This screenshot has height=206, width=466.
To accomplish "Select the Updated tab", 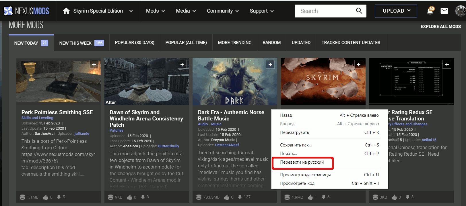I will [301, 43].
